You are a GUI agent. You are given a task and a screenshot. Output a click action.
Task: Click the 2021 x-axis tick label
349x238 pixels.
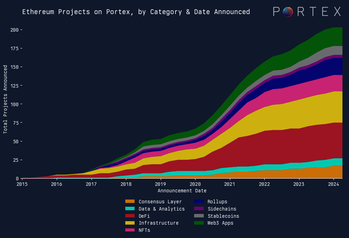coord(230,184)
